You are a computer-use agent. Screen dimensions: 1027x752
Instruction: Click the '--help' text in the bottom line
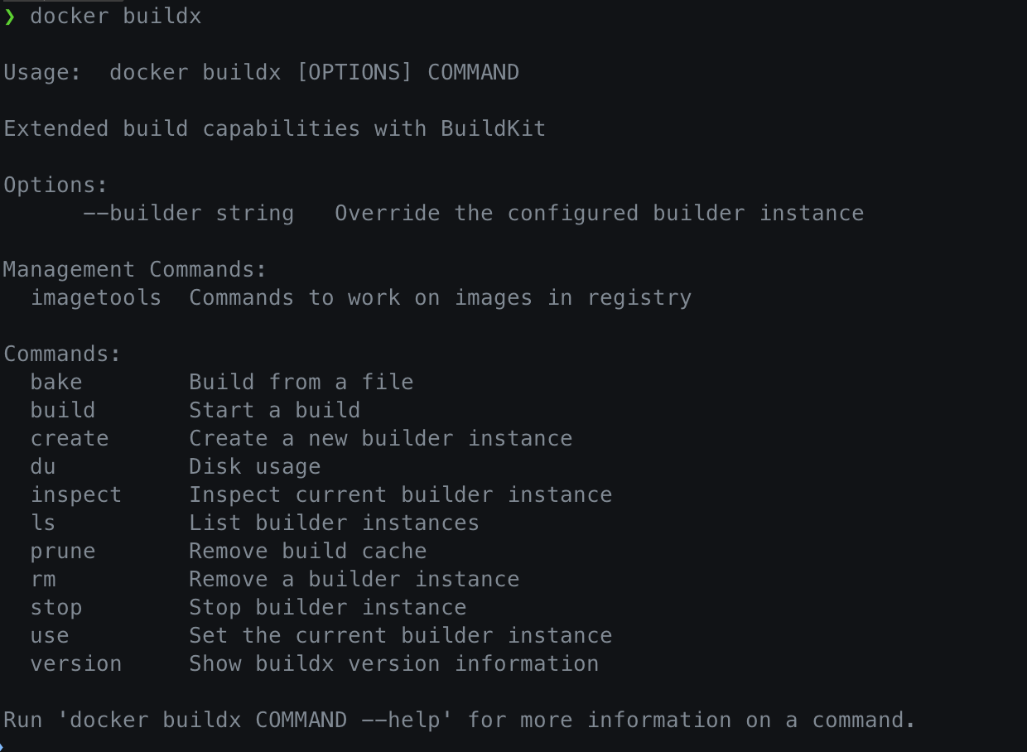[x=407, y=721]
